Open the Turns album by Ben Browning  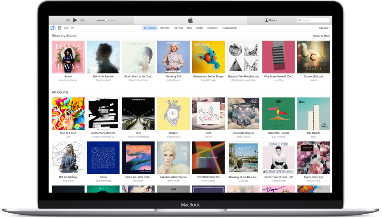click(x=103, y=158)
